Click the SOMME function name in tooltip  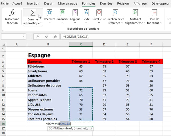pyautogui.click(x=54, y=128)
